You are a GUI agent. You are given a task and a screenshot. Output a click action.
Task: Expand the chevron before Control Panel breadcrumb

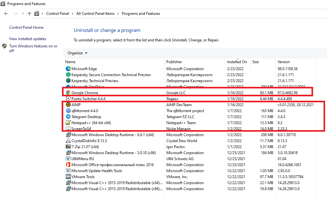pos(42,14)
